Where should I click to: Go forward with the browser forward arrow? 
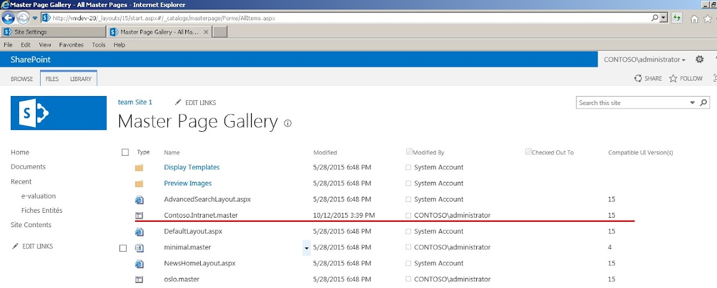[23, 18]
